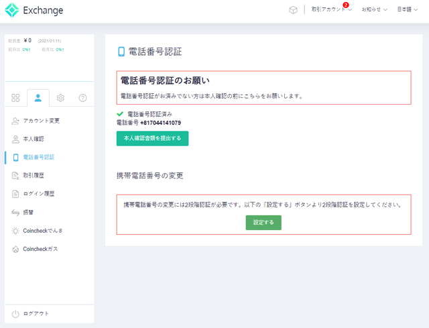The height and width of the screenshot is (328, 429).
Task: Open the 日本語 language selector
Action: coord(408,9)
